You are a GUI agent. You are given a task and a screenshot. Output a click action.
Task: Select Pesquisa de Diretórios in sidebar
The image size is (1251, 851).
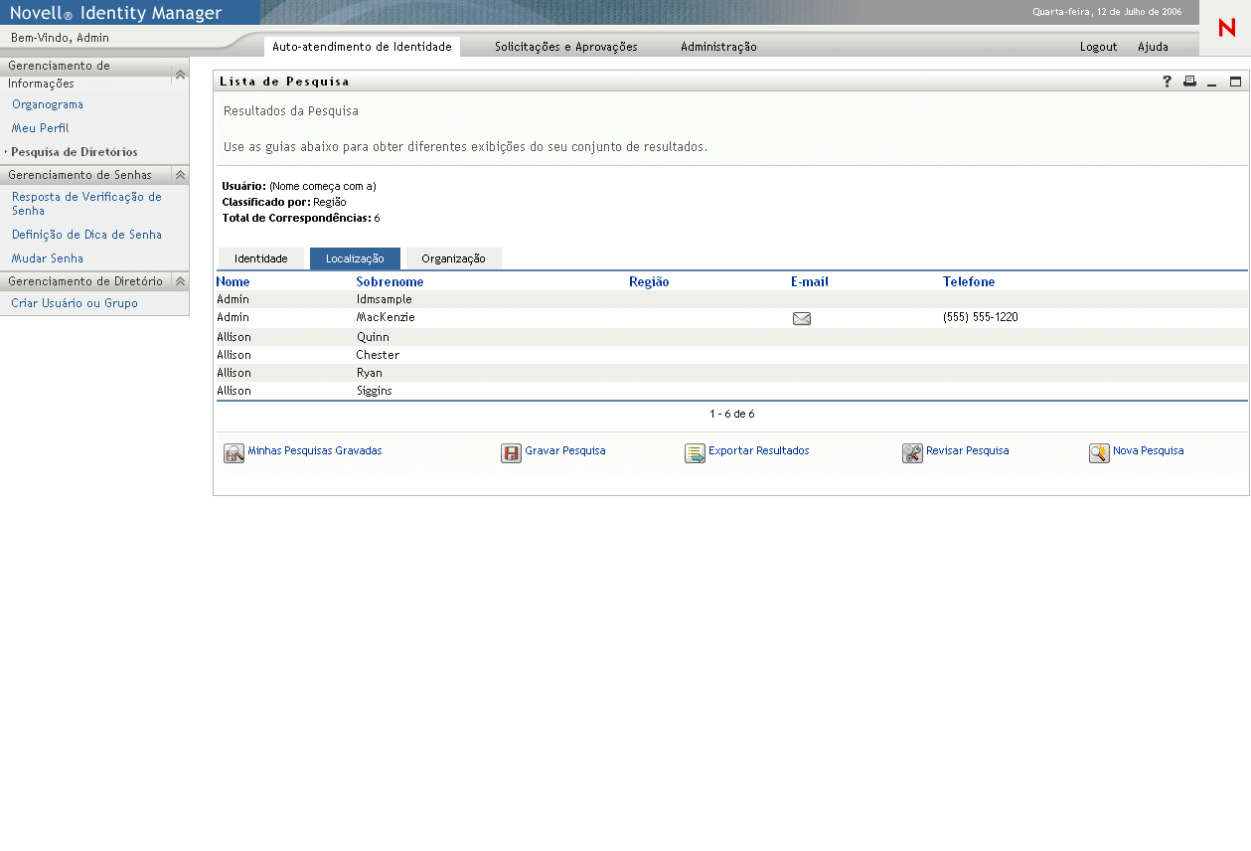pyautogui.click(x=75, y=152)
